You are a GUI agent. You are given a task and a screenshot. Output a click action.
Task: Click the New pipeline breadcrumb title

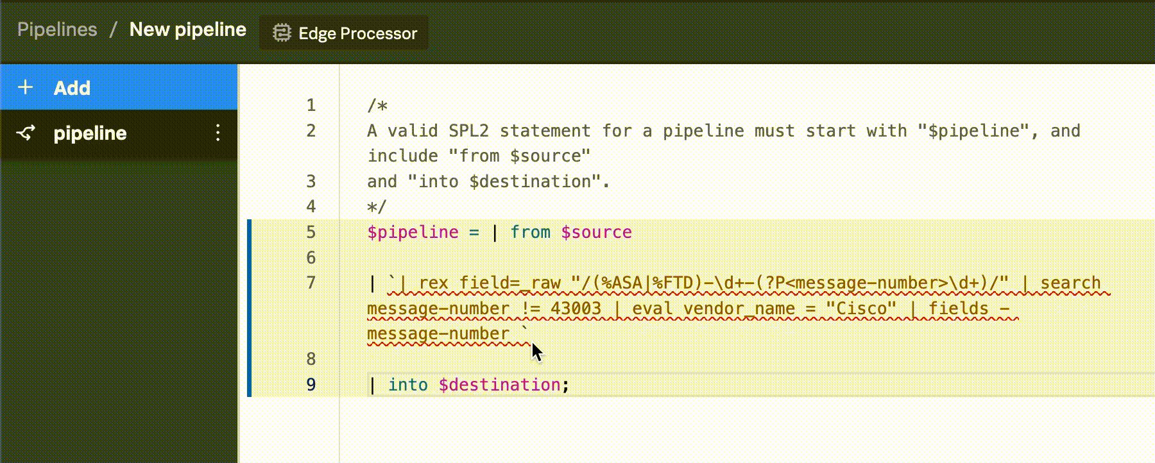[187, 29]
